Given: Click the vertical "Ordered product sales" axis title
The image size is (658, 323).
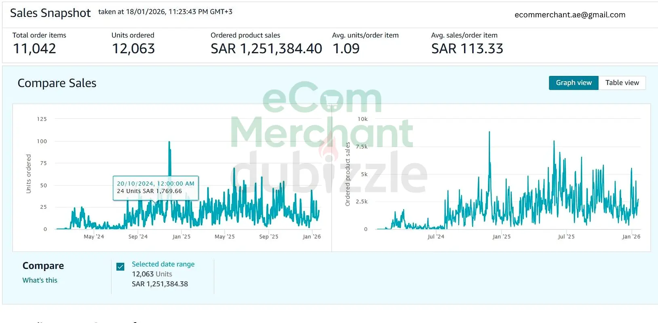Looking at the screenshot, I should click(x=348, y=174).
